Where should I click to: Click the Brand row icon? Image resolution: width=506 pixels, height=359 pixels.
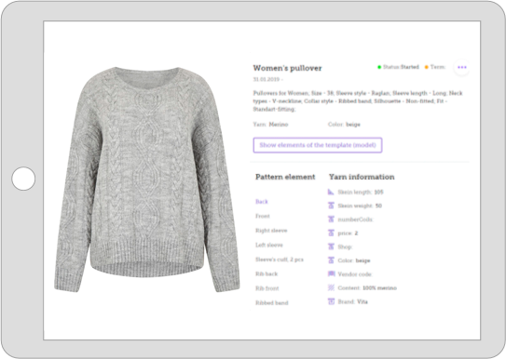click(331, 301)
